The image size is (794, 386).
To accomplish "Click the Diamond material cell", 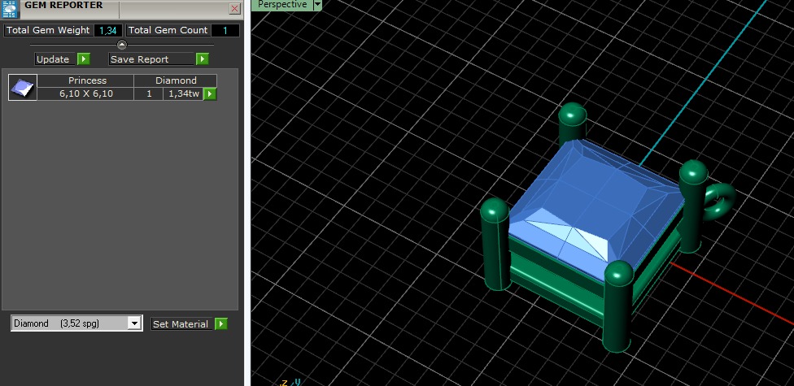I will [x=176, y=80].
